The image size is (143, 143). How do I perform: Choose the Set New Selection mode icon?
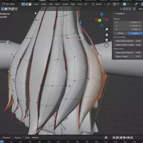3,9
